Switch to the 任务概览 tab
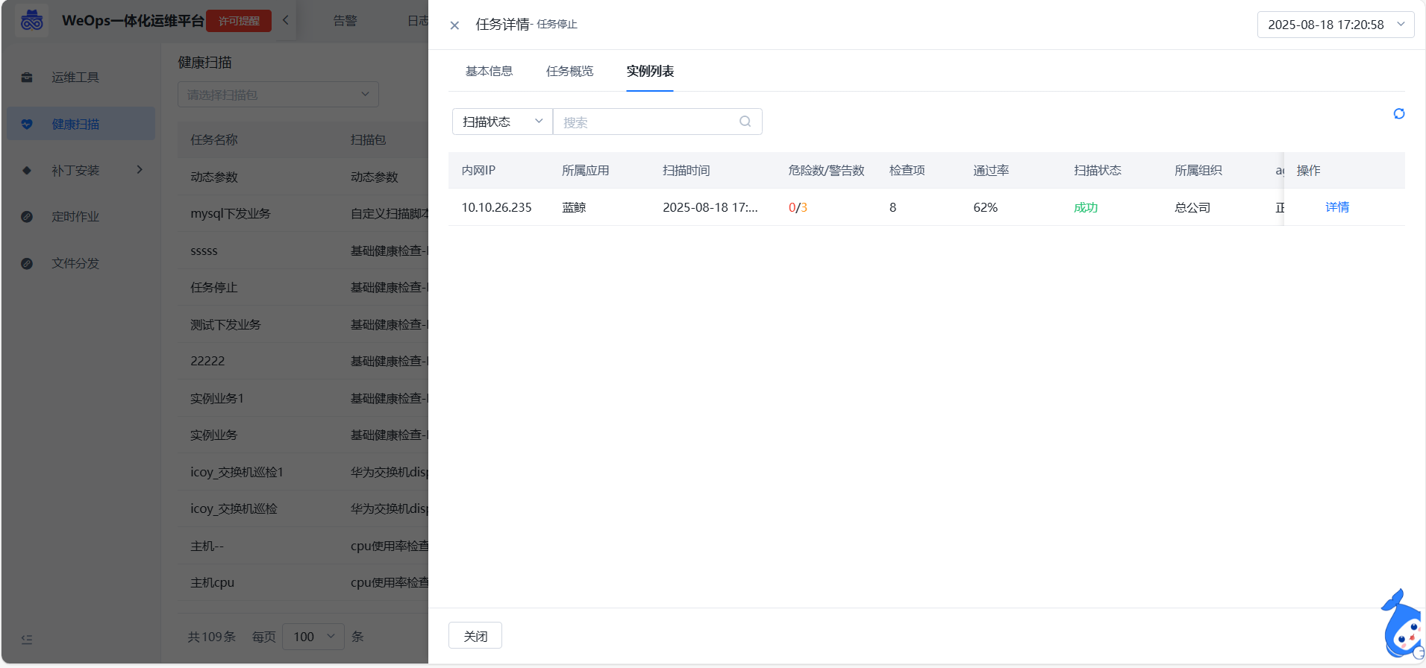The width and height of the screenshot is (1426, 668). coord(569,72)
